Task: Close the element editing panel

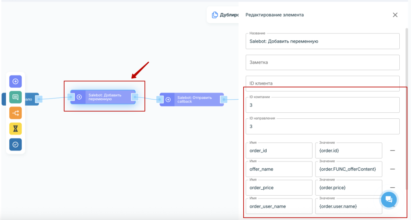Action: click(x=395, y=15)
